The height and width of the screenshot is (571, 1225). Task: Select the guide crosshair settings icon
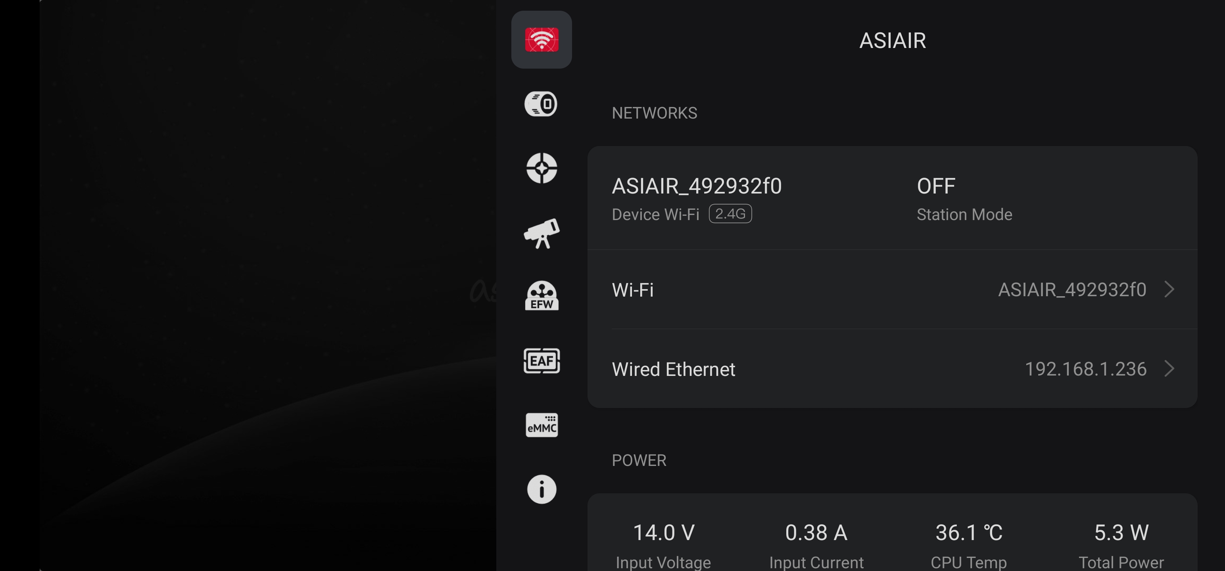click(x=541, y=168)
